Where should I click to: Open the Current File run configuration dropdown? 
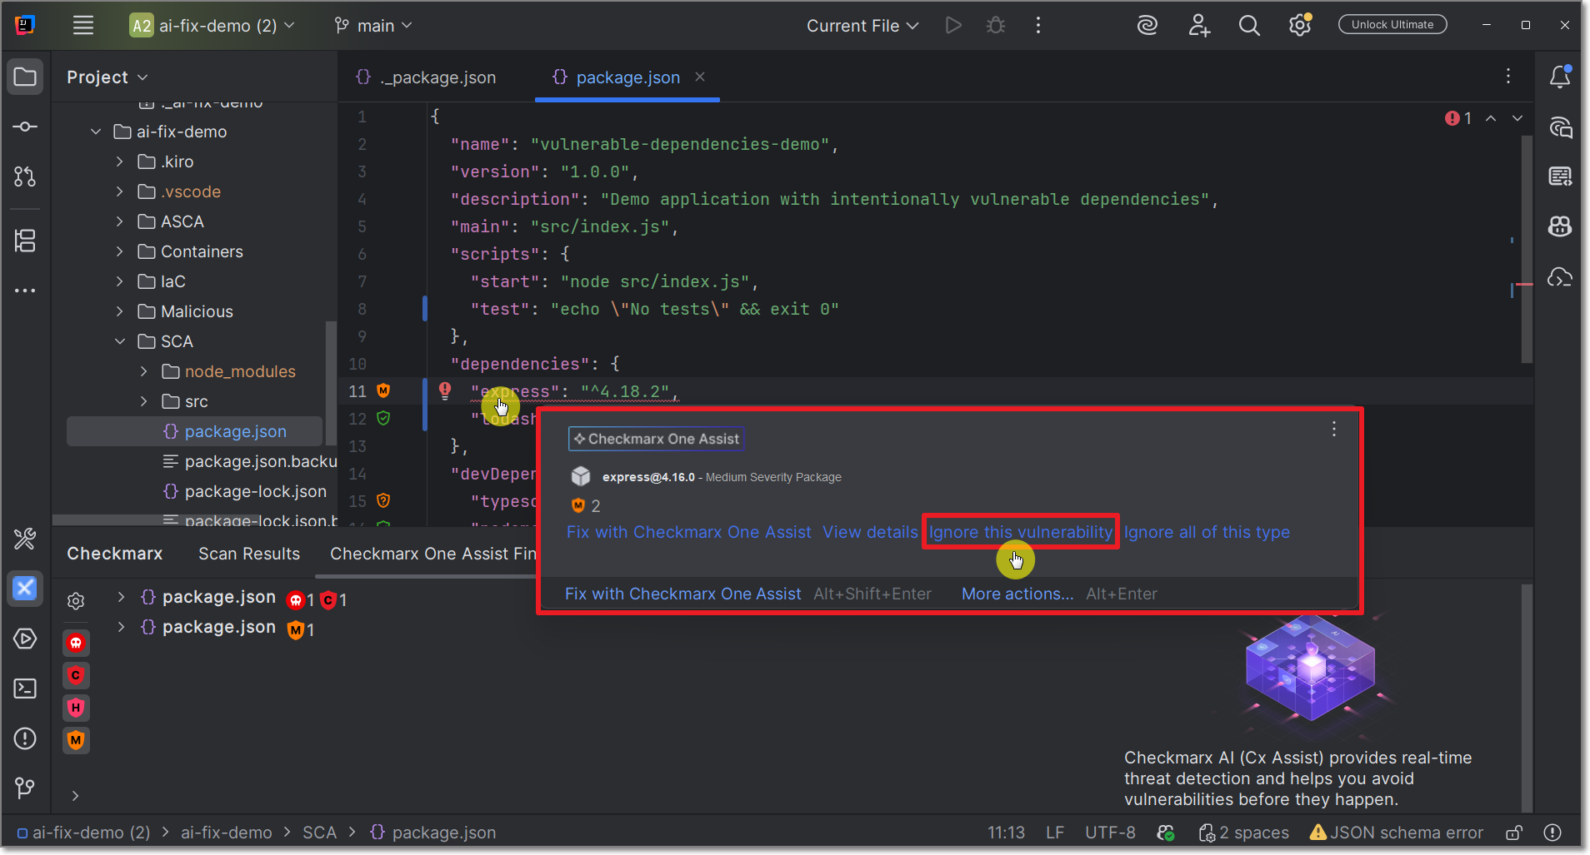(x=862, y=25)
